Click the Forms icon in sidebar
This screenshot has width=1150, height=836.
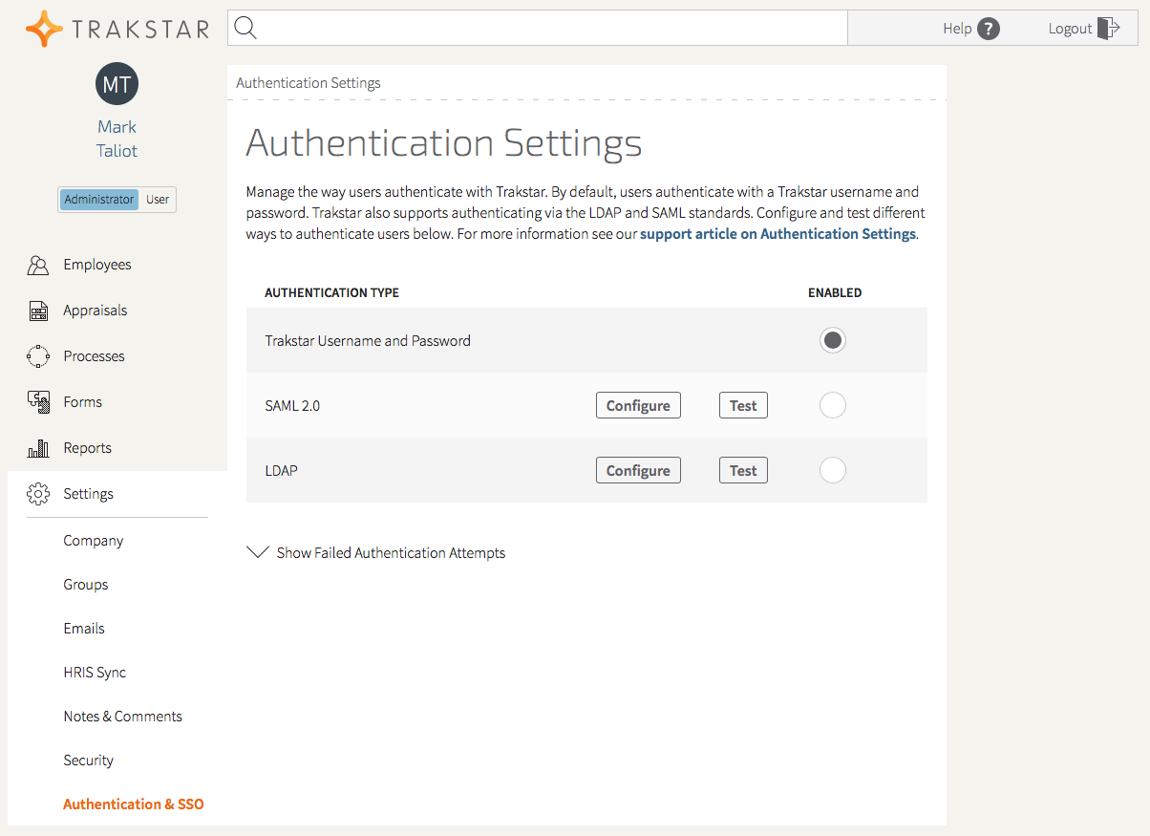pyautogui.click(x=38, y=402)
